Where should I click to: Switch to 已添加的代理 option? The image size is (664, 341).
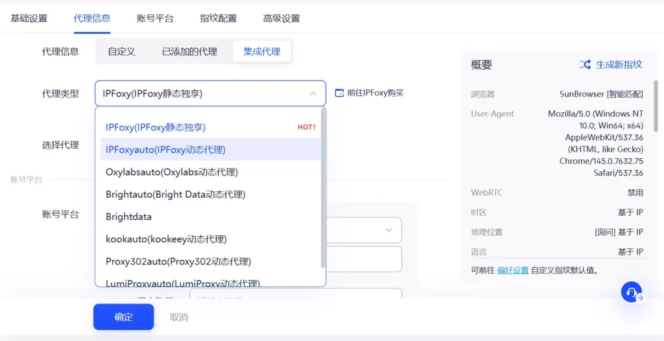[189, 51]
